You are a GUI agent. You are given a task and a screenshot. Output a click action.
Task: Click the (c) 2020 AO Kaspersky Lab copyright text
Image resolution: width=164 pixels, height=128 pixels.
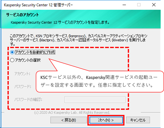pyautogui.click(x=72, y=113)
